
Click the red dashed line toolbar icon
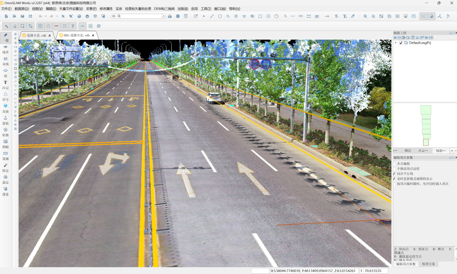(56, 26)
